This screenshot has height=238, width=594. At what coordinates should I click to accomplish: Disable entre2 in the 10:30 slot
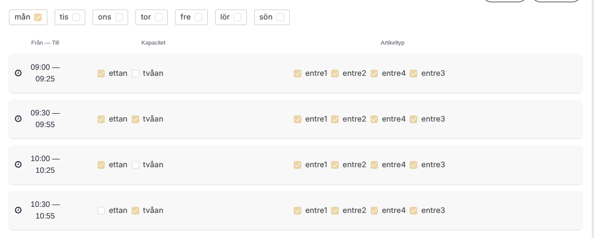coord(335,210)
